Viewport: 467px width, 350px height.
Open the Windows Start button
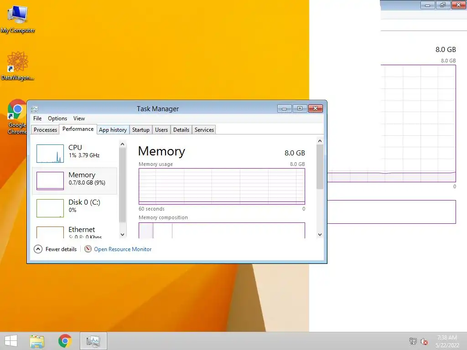(x=11, y=341)
